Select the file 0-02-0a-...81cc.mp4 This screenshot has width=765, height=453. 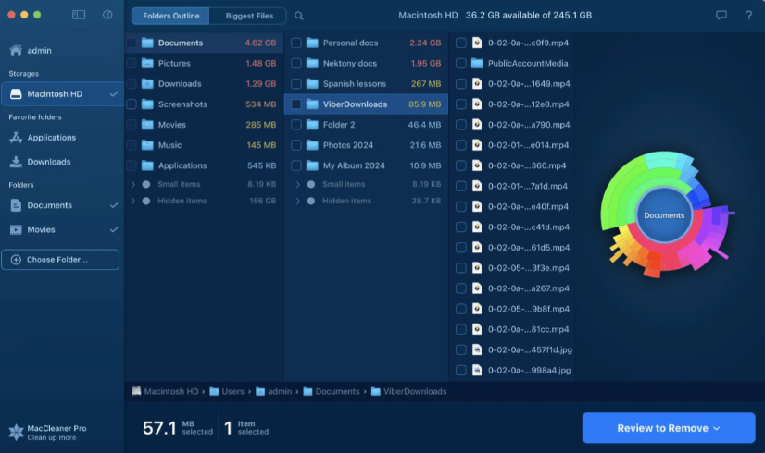[x=513, y=329]
